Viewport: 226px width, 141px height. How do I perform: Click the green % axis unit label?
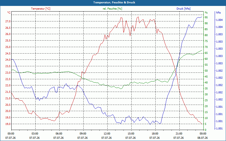coord(206,13)
